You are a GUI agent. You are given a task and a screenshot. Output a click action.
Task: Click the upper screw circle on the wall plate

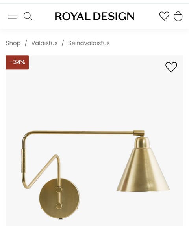point(59,190)
